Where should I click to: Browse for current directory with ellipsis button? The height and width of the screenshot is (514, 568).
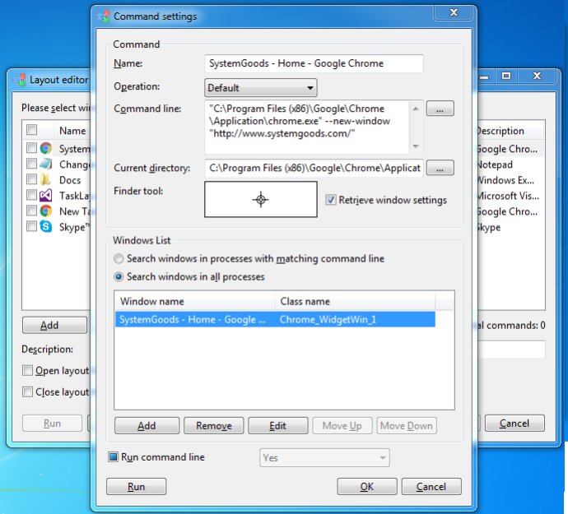440,168
